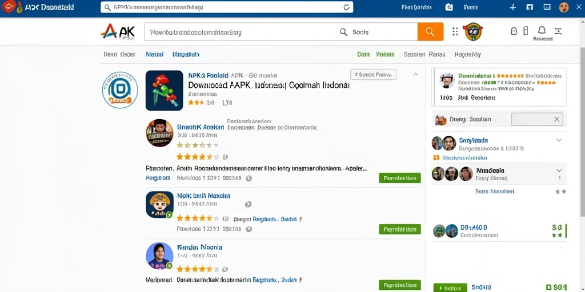Click the green button in the Nekt row

pos(399,229)
